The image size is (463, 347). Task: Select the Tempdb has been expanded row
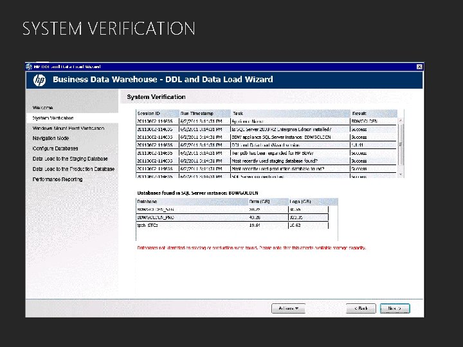coord(266,153)
